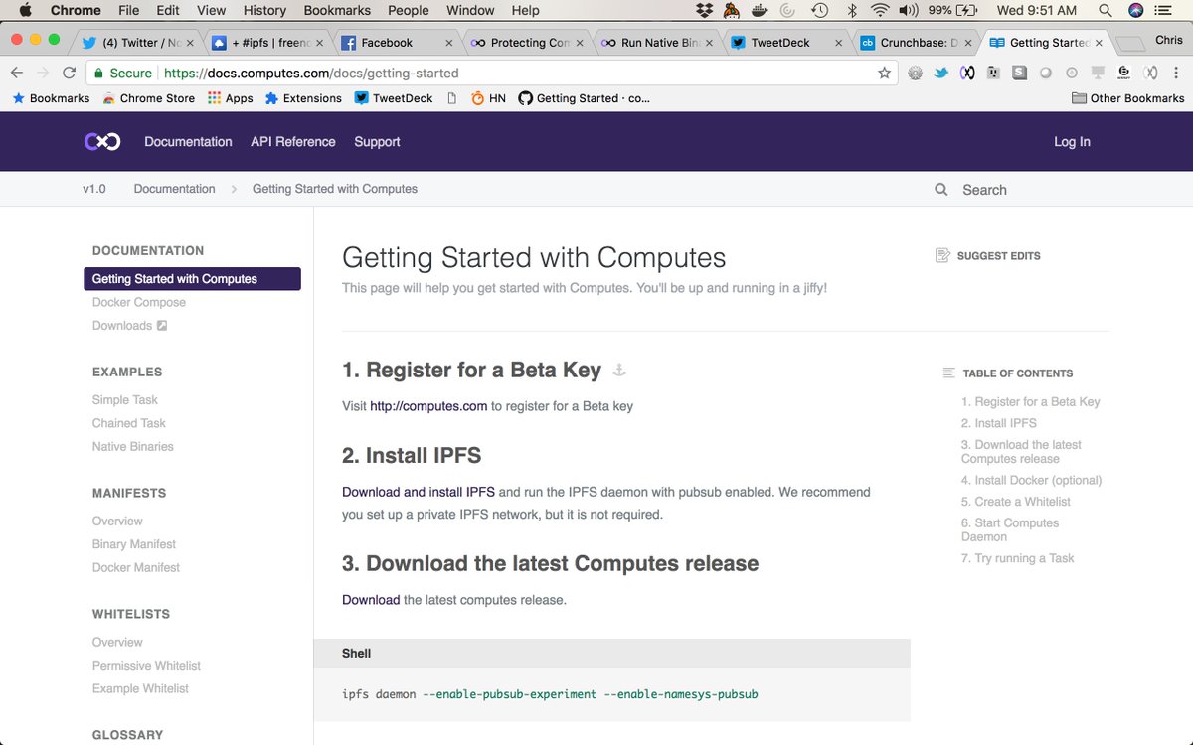Click the anchor icon beside Register heading
The height and width of the screenshot is (745, 1193).
click(x=618, y=371)
